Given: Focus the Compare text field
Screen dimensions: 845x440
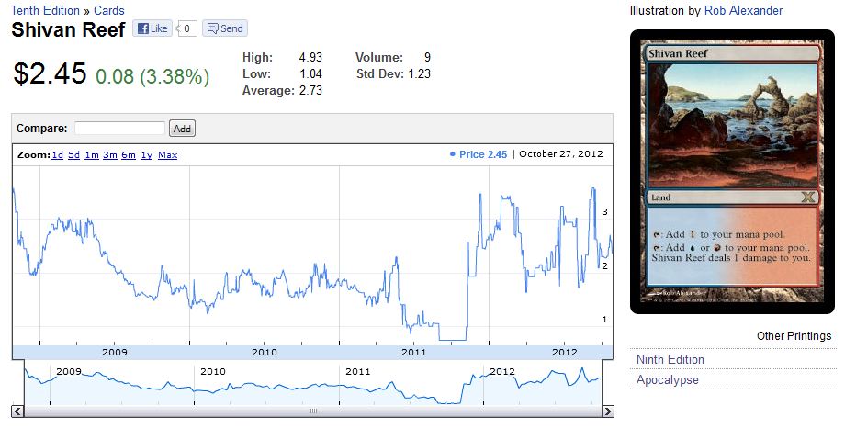Looking at the screenshot, I should click(119, 129).
